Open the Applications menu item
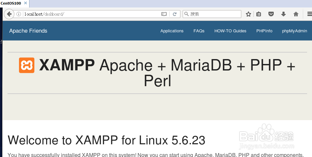The image size is (312, 157). pos(172,31)
